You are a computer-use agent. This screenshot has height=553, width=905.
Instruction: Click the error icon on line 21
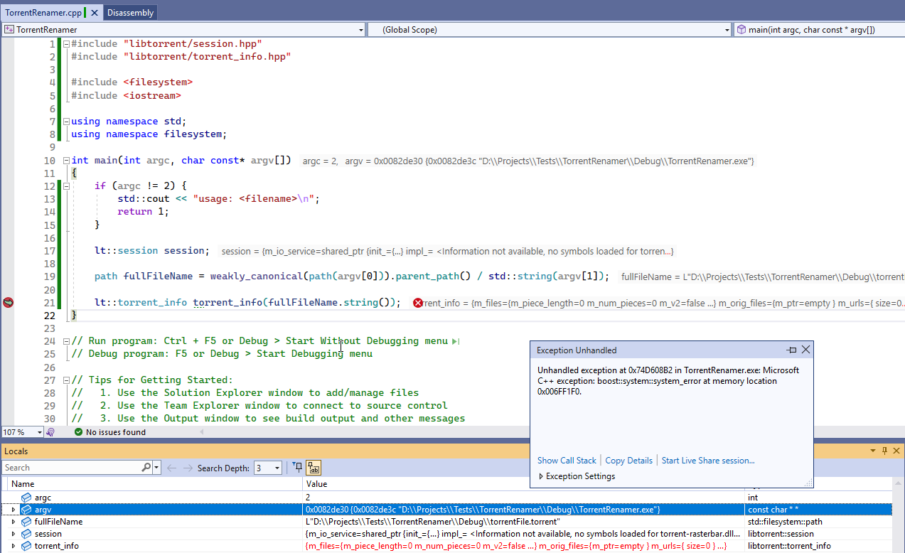418,303
